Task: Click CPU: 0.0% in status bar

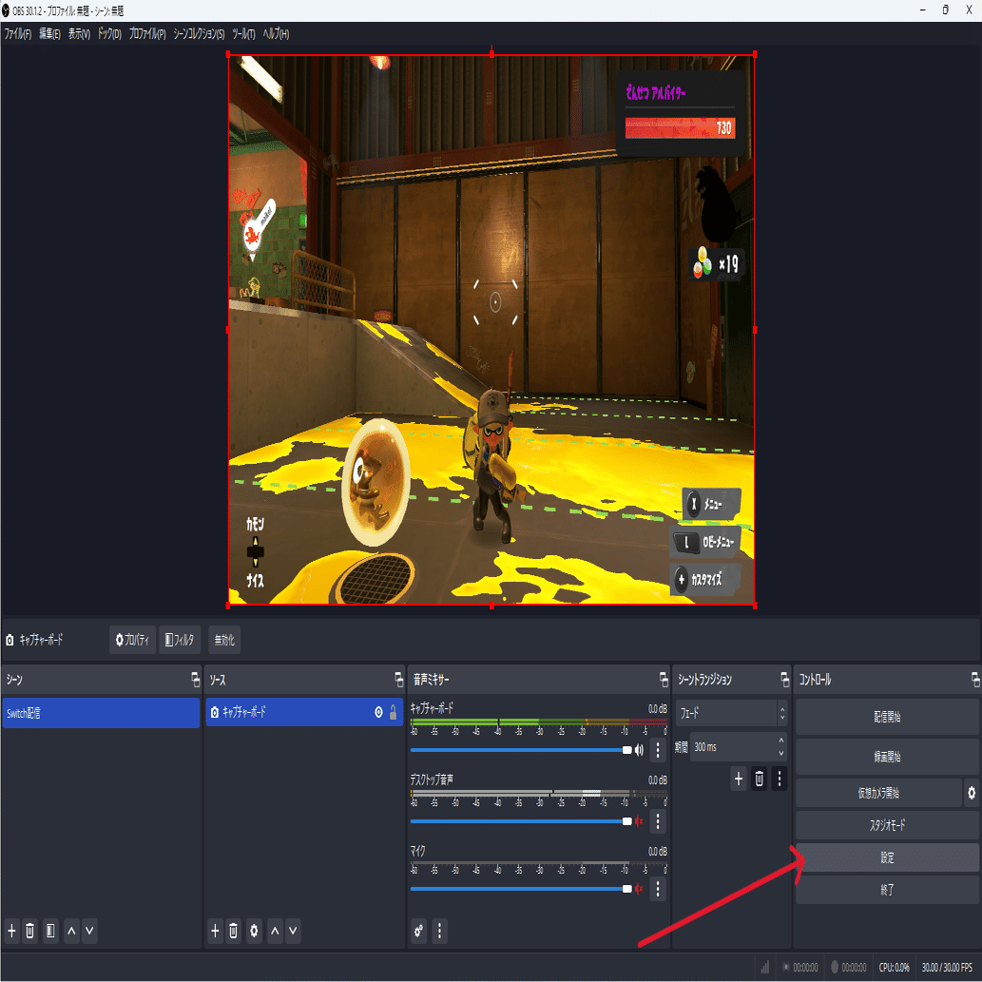Action: pos(894,968)
